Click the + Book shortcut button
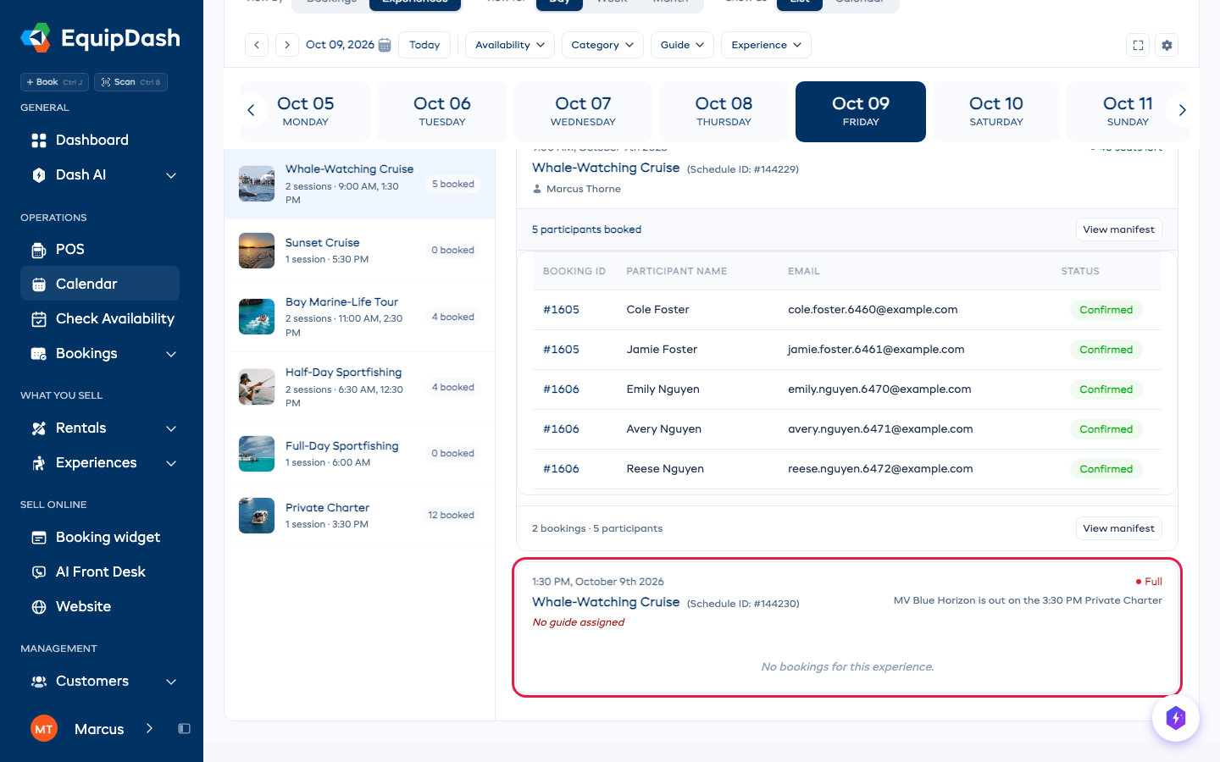This screenshot has width=1220, height=762. click(x=54, y=82)
